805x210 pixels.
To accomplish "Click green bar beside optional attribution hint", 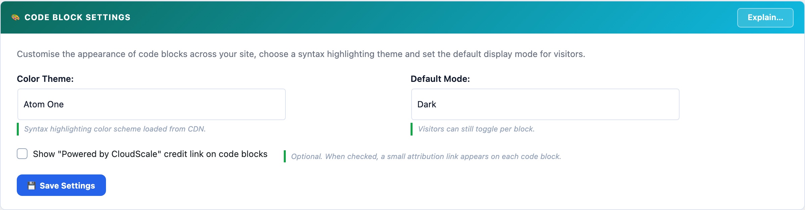I will (x=285, y=156).
